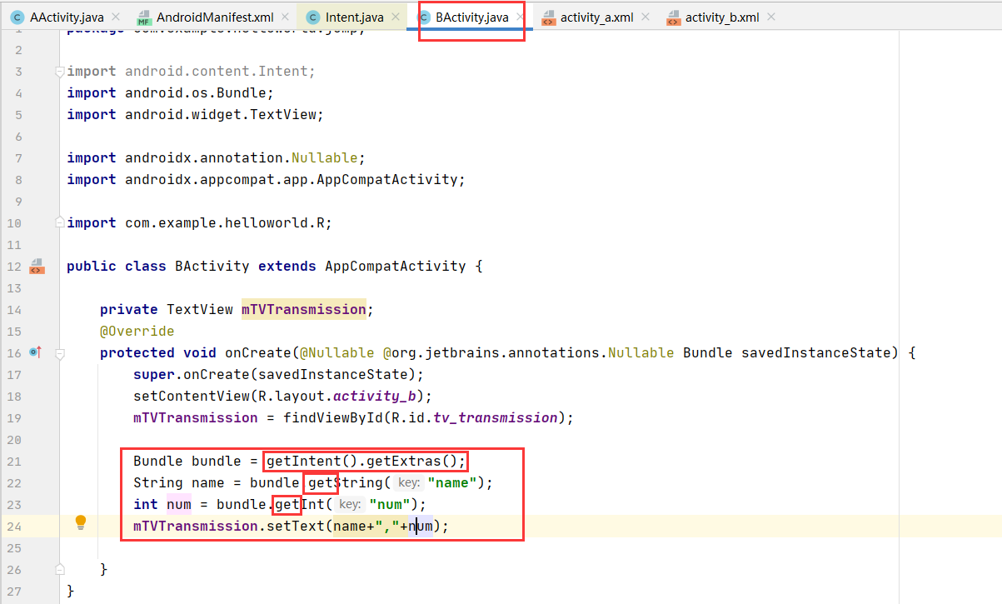The height and width of the screenshot is (604, 1002).
Task: Click the mTVTransmission field declaration on line 14
Action: 303,310
